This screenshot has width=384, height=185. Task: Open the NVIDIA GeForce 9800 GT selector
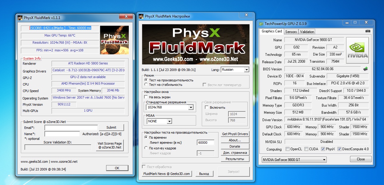click(x=294, y=159)
